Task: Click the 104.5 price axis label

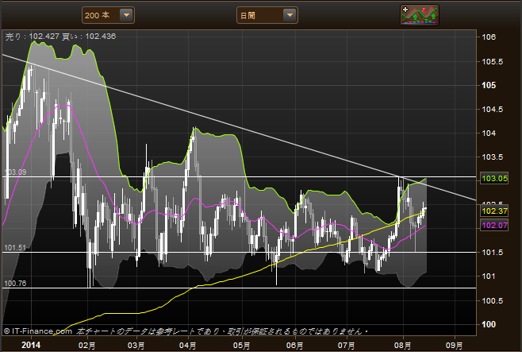Action: [x=493, y=110]
